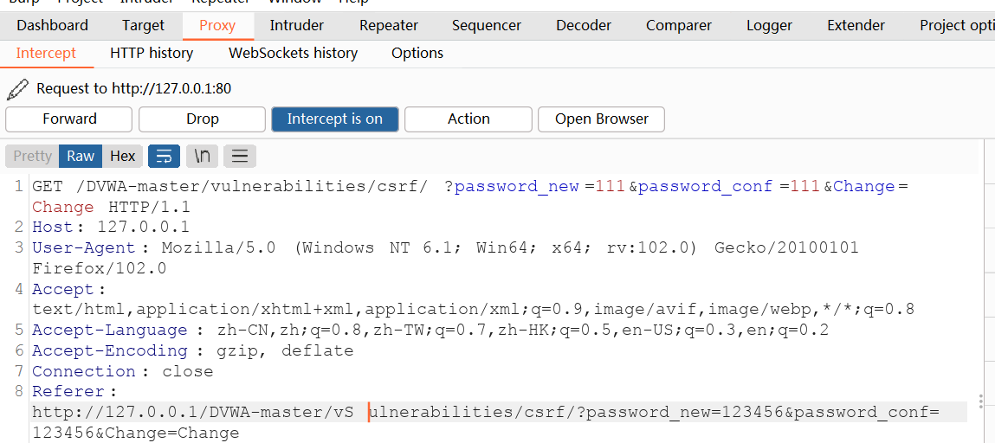Switch to Pretty view
The width and height of the screenshot is (995, 443).
32,156
